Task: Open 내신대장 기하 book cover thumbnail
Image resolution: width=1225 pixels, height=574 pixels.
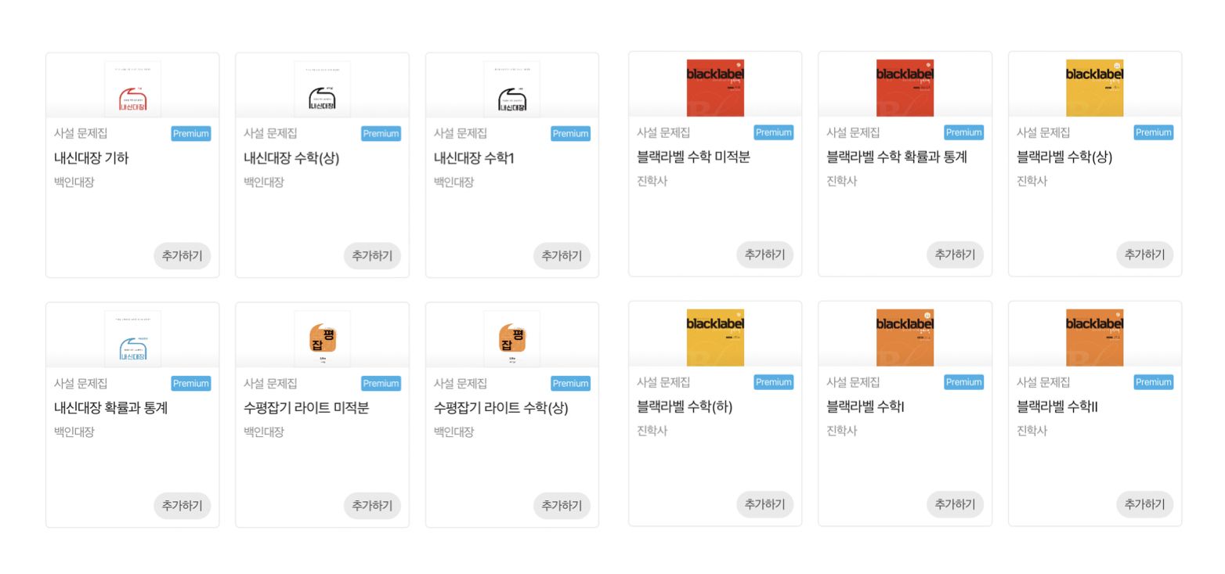Action: tap(132, 88)
